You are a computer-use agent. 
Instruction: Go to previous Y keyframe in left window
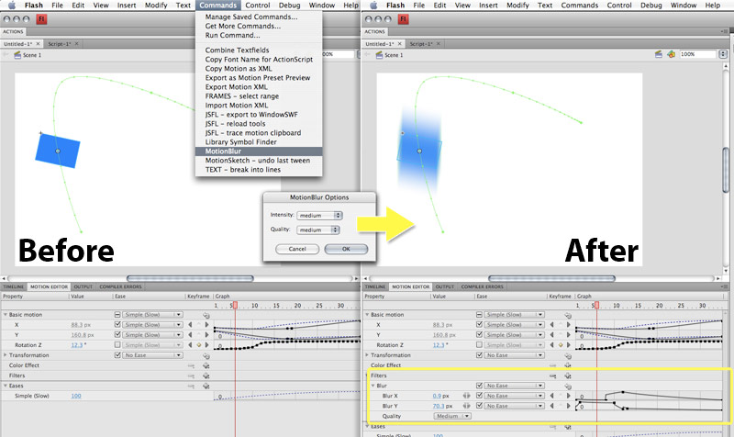coord(190,335)
